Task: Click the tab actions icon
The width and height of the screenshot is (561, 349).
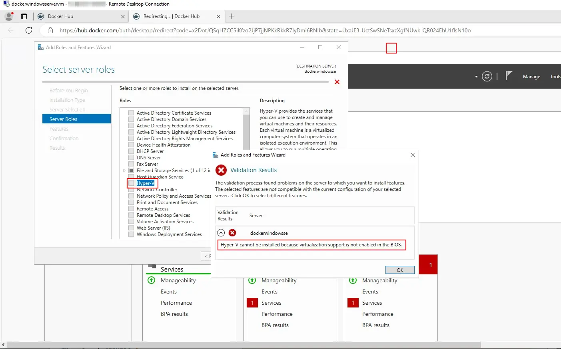Action: tap(24, 16)
